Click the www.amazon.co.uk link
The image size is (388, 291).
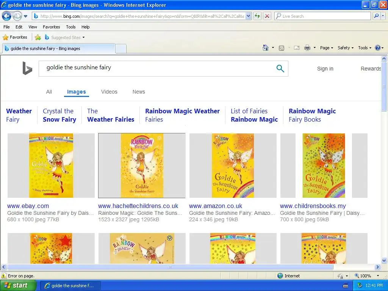point(216,206)
